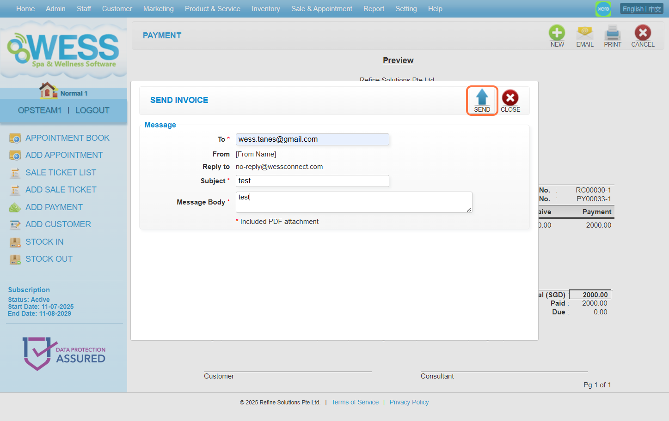Open Stock In from sidebar
The image size is (669, 421).
coord(44,242)
